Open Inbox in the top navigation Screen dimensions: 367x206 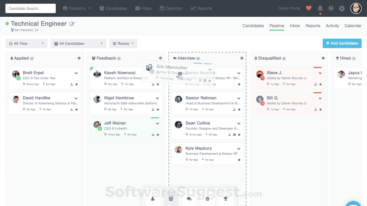point(143,8)
